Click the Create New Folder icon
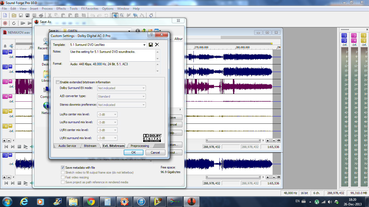Image resolution: width=369 pixels, height=207 pixels. pyautogui.click(x=150, y=31)
